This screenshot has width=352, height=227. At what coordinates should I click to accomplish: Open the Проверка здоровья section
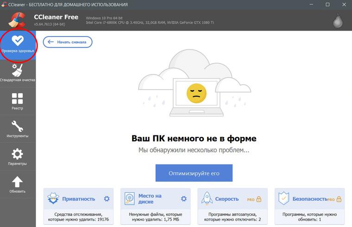pyautogui.click(x=18, y=45)
